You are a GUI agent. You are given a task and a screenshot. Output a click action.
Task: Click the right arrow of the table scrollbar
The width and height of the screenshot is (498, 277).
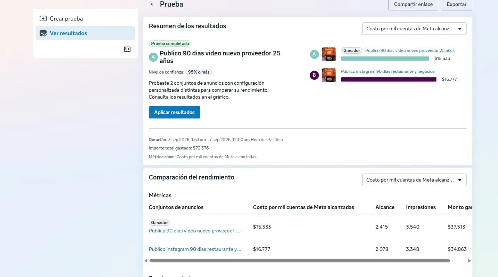click(x=469, y=261)
